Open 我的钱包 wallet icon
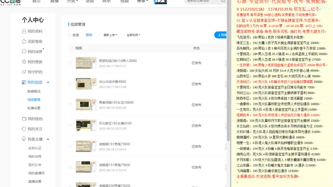The height and width of the screenshot is (187, 333). (24, 119)
